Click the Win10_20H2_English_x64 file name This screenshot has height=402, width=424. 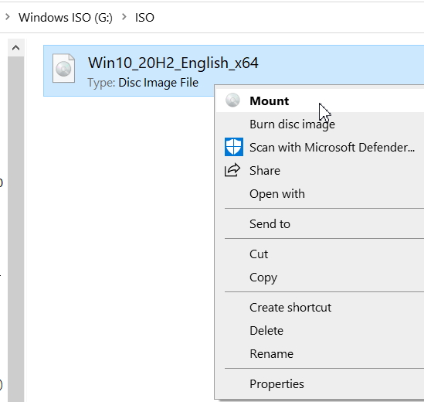click(x=173, y=63)
